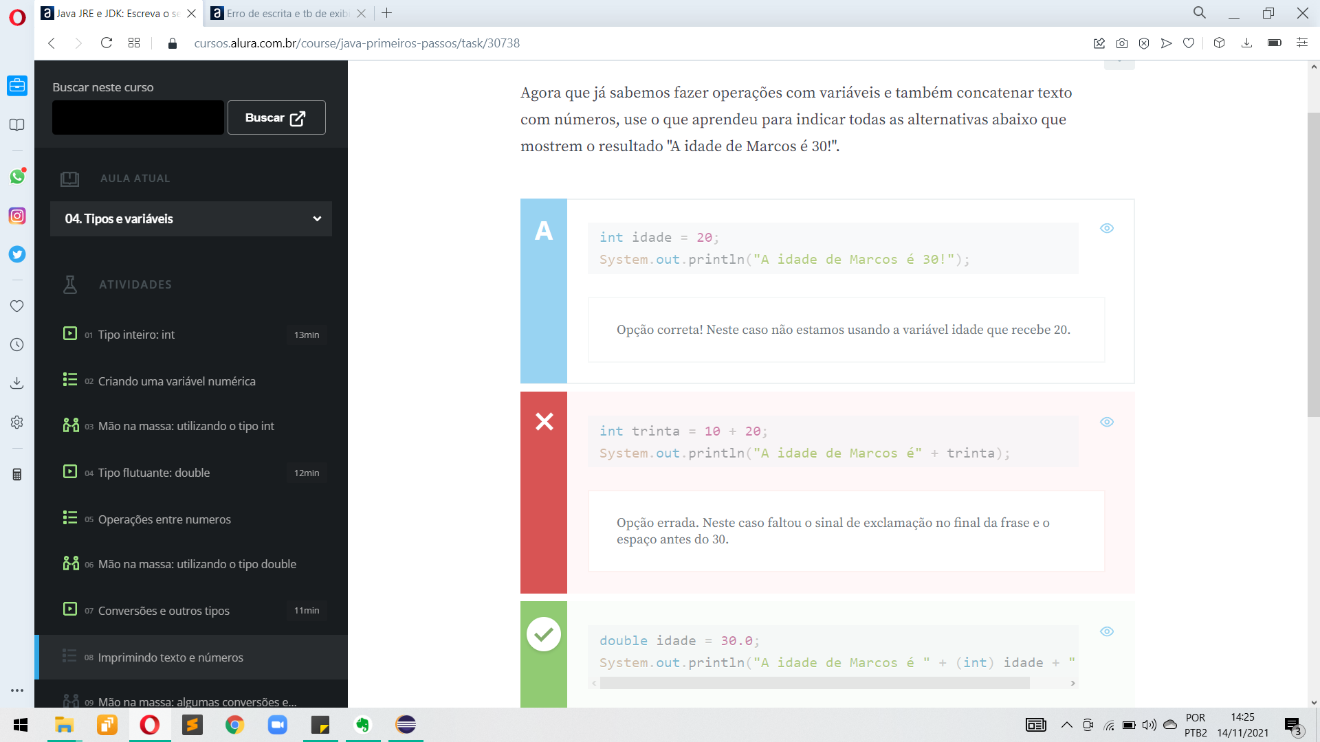This screenshot has height=742, width=1320.
Task: Select '01 Tipo inteiro: int' lesson
Action: 136,335
